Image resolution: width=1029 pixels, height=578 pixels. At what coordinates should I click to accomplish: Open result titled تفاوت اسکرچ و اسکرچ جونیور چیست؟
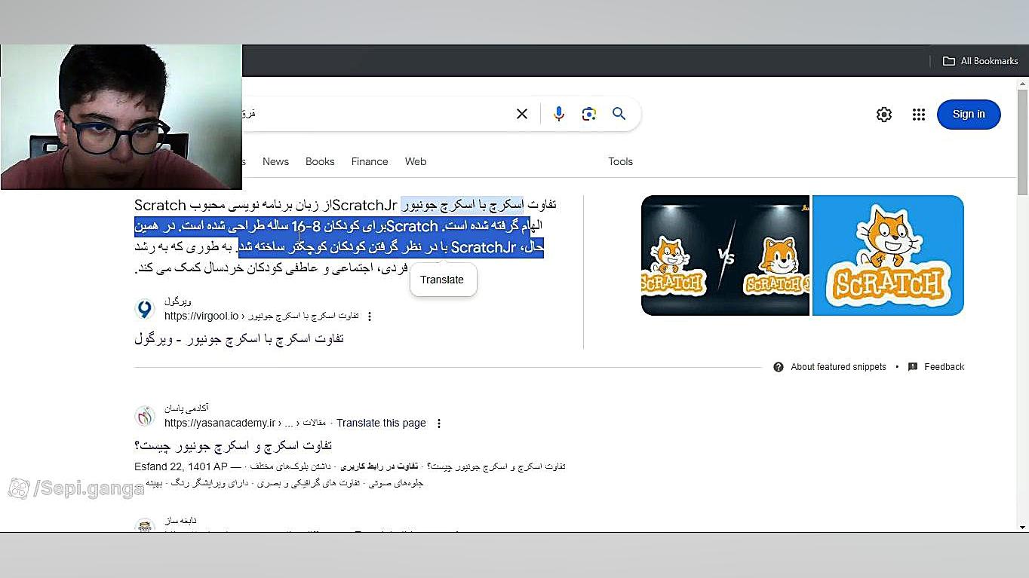[233, 446]
